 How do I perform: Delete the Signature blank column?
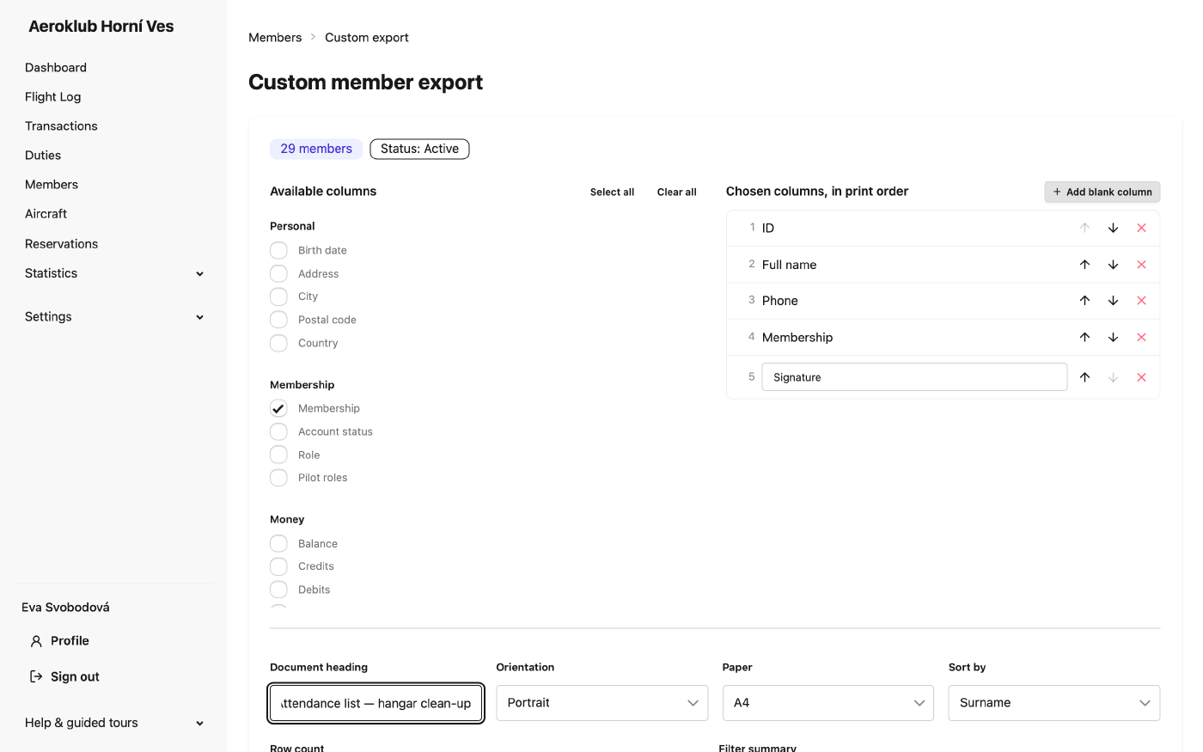(x=1141, y=377)
